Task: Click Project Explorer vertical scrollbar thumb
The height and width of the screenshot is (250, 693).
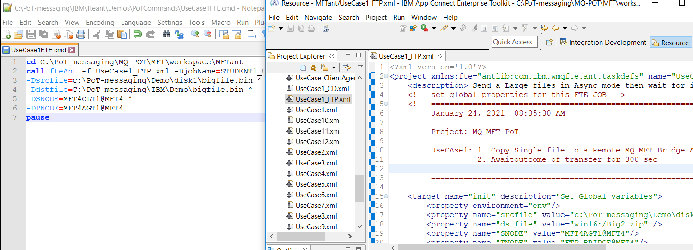Action: (x=360, y=188)
